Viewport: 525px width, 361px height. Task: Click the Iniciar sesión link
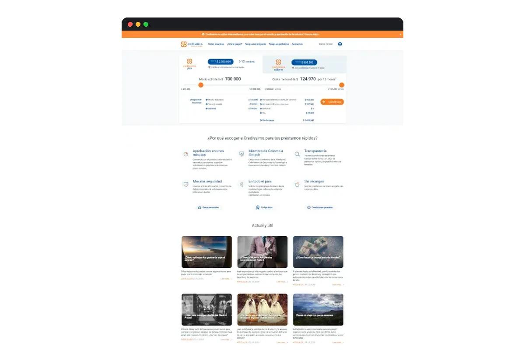tap(325, 44)
